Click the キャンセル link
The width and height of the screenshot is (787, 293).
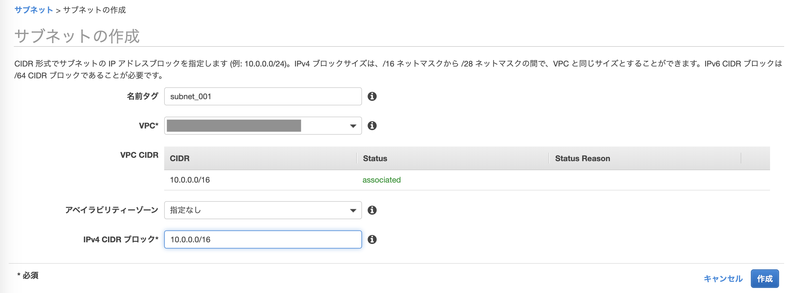pyautogui.click(x=723, y=278)
